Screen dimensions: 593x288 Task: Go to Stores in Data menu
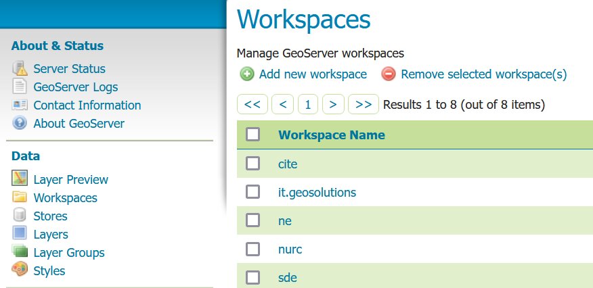(51, 216)
